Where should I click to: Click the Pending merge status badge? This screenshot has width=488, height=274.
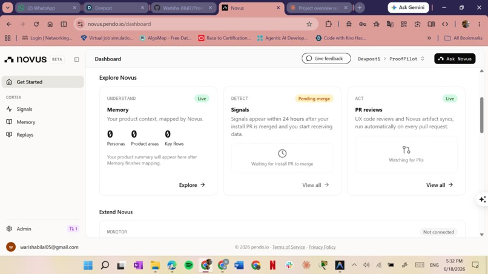[x=314, y=99]
